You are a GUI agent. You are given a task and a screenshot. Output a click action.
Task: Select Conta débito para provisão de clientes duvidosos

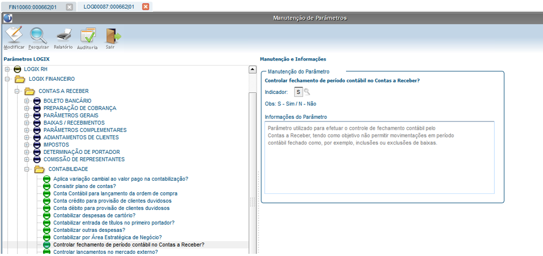coord(112,208)
